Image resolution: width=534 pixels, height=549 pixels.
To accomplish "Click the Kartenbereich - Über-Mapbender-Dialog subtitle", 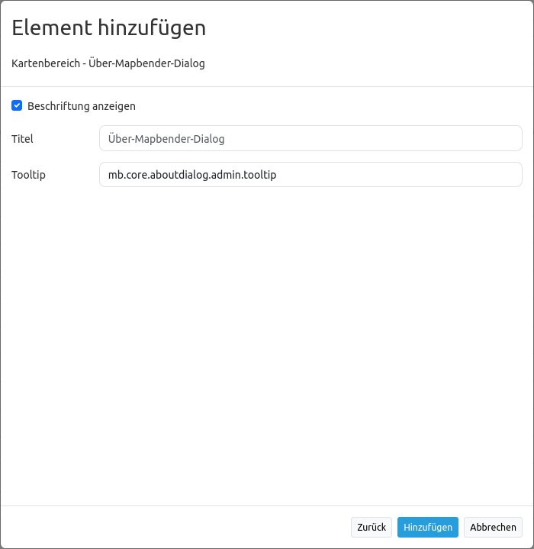I will pos(108,63).
